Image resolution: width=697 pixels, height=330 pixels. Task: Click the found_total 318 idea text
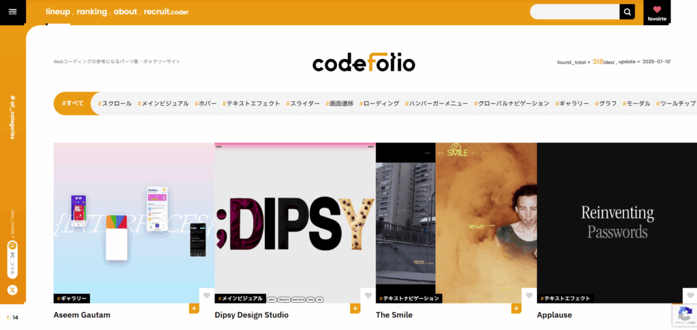click(x=585, y=62)
